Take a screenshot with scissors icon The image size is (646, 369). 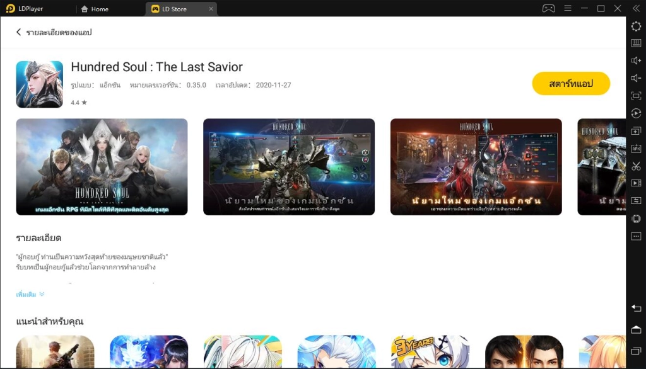click(x=636, y=166)
